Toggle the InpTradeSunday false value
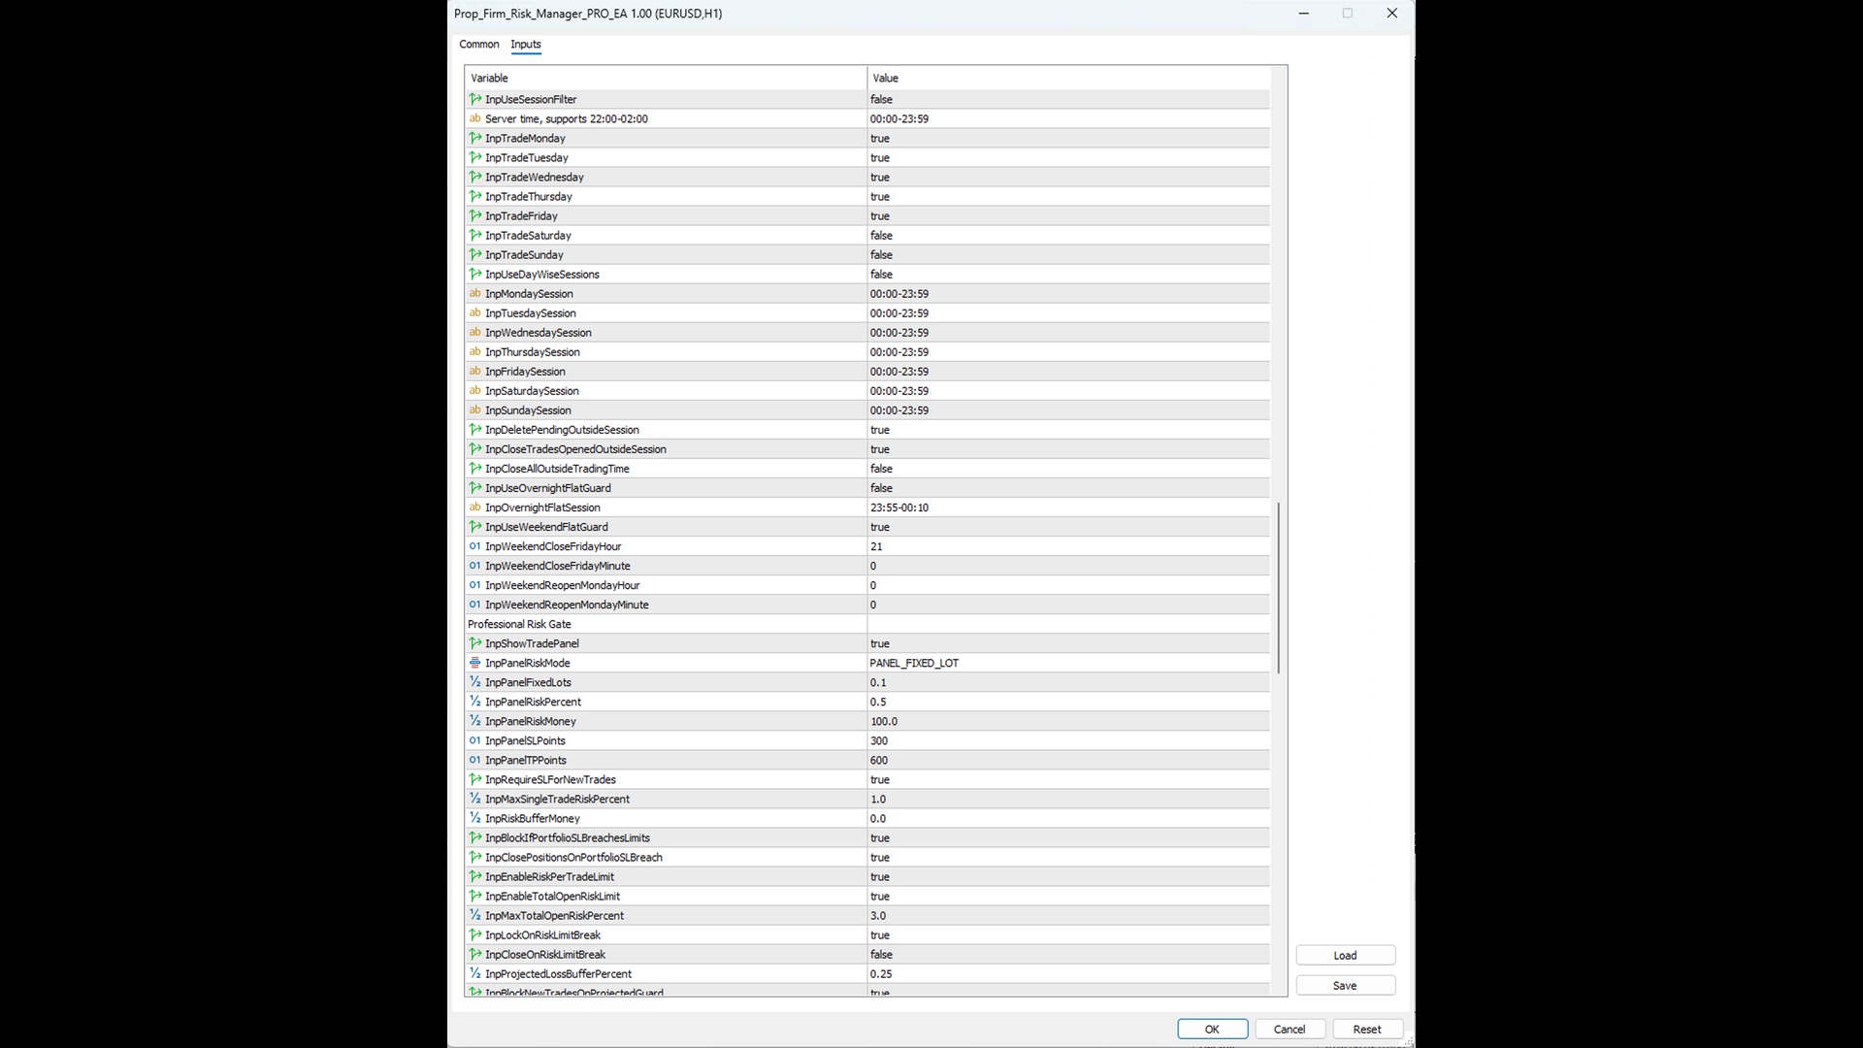The height and width of the screenshot is (1048, 1863). pyautogui.click(x=1068, y=254)
